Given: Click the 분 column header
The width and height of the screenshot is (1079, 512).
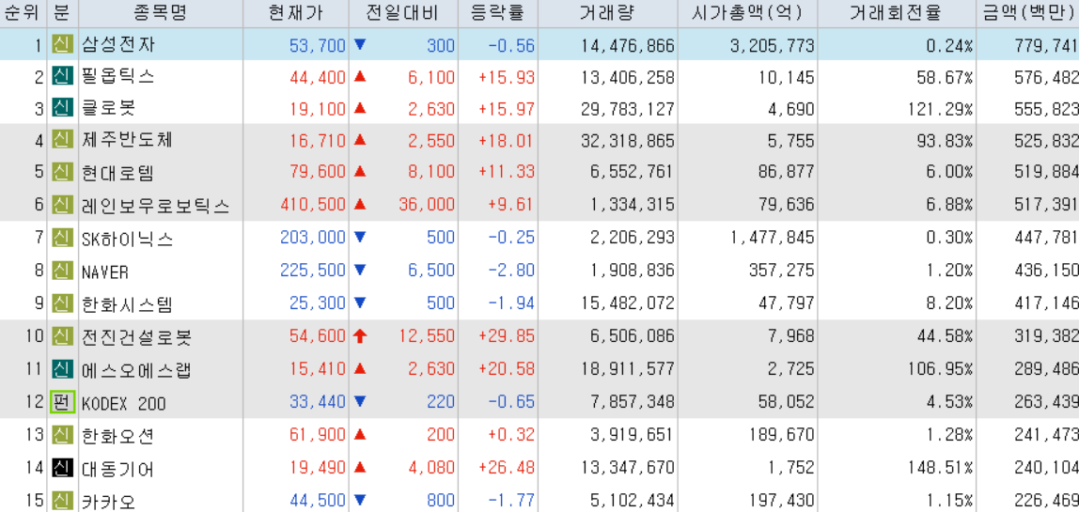Looking at the screenshot, I should [x=63, y=13].
